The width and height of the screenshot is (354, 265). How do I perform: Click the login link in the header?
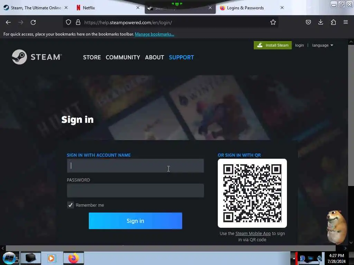pyautogui.click(x=299, y=45)
